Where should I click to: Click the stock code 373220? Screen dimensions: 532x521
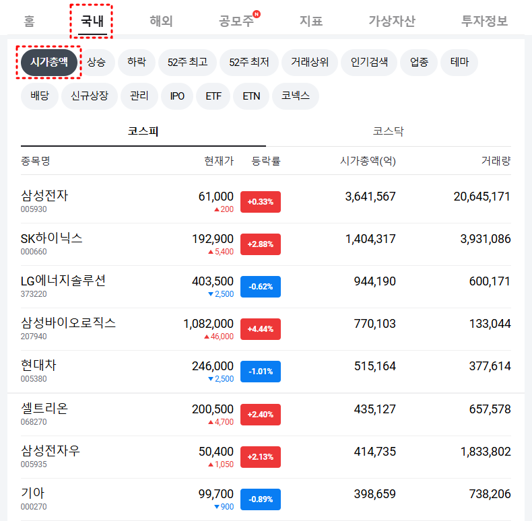coord(34,294)
